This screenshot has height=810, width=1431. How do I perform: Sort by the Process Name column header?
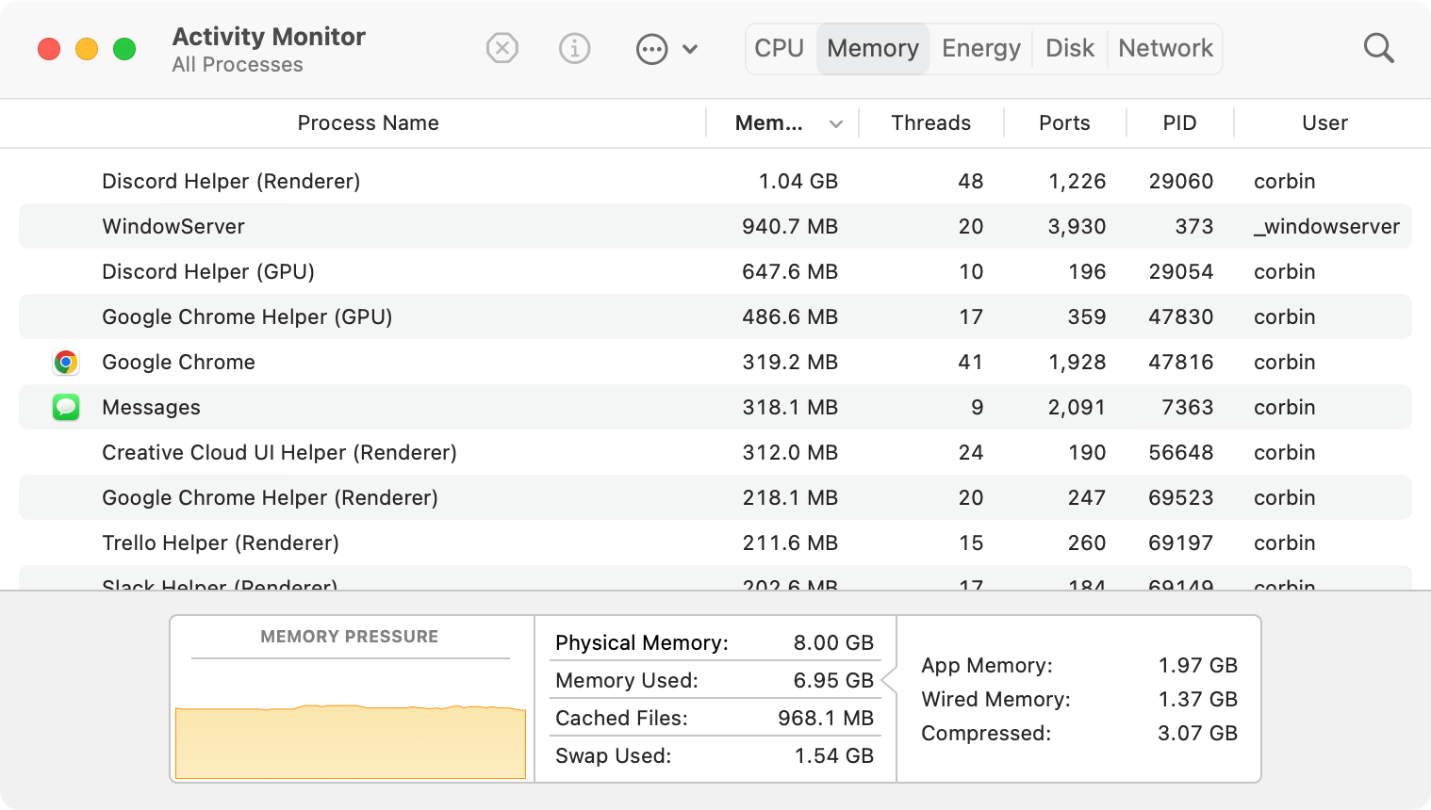[368, 123]
